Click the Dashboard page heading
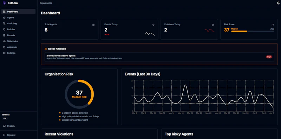Viewport: 281px width, 139px height. (x=50, y=13)
